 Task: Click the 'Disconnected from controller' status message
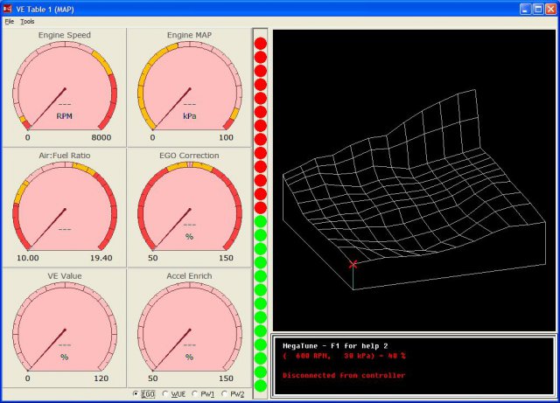(x=344, y=376)
